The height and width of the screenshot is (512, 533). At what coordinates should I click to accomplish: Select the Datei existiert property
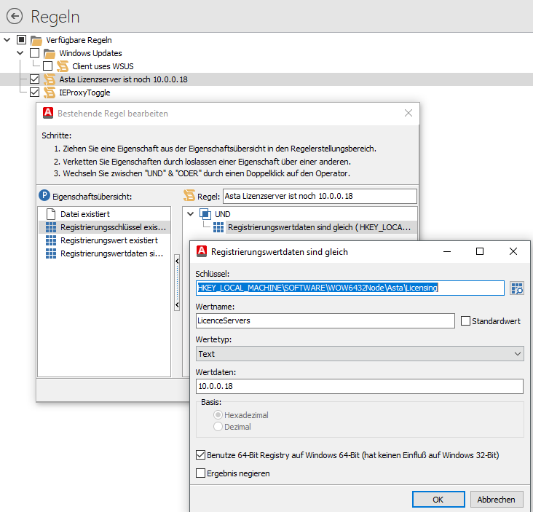point(84,214)
